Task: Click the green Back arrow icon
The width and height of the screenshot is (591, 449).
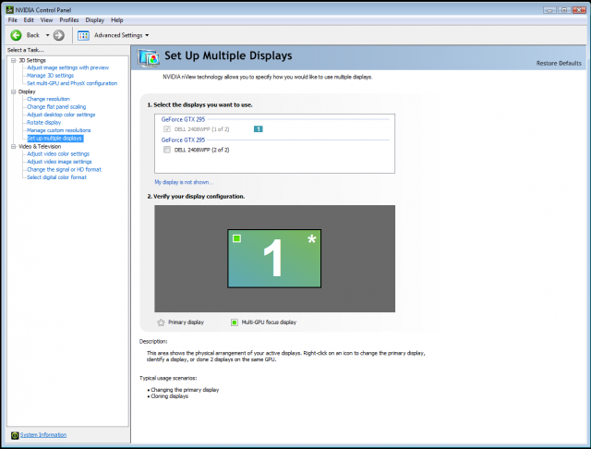Action: [16, 35]
